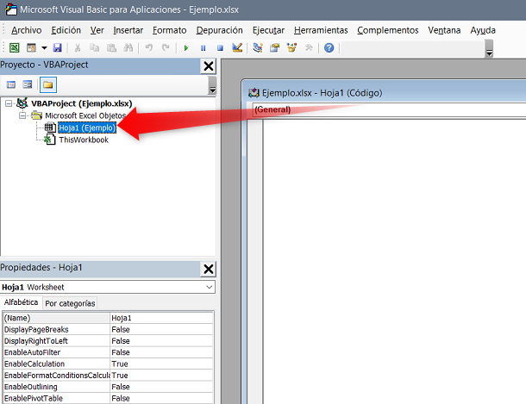Open the Ayuda menu

click(483, 30)
